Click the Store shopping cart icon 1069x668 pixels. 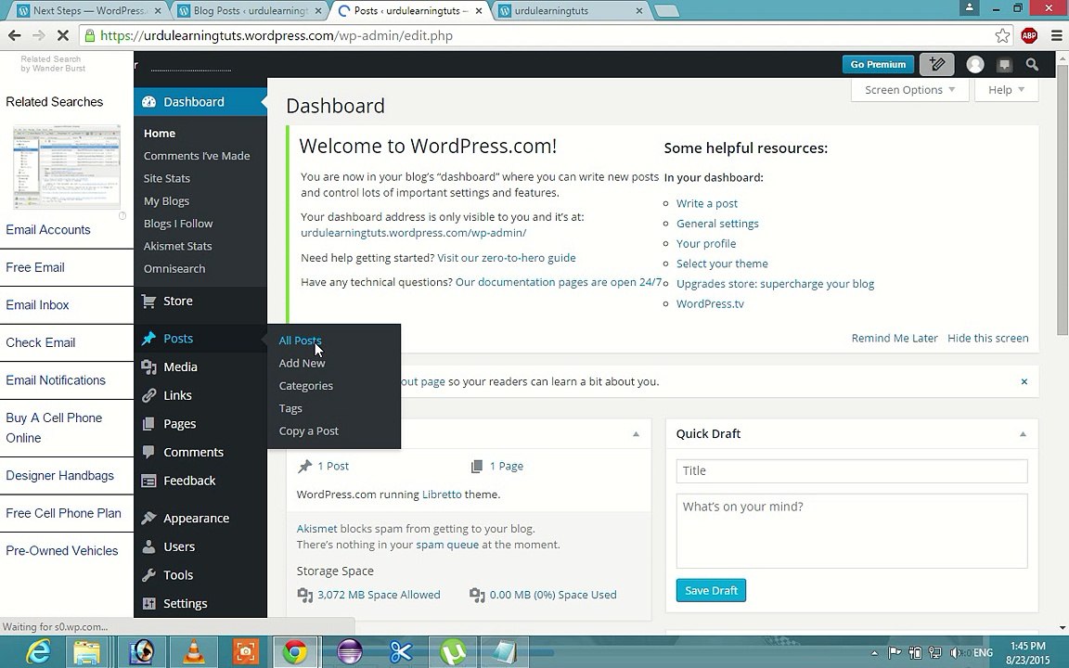tap(148, 301)
